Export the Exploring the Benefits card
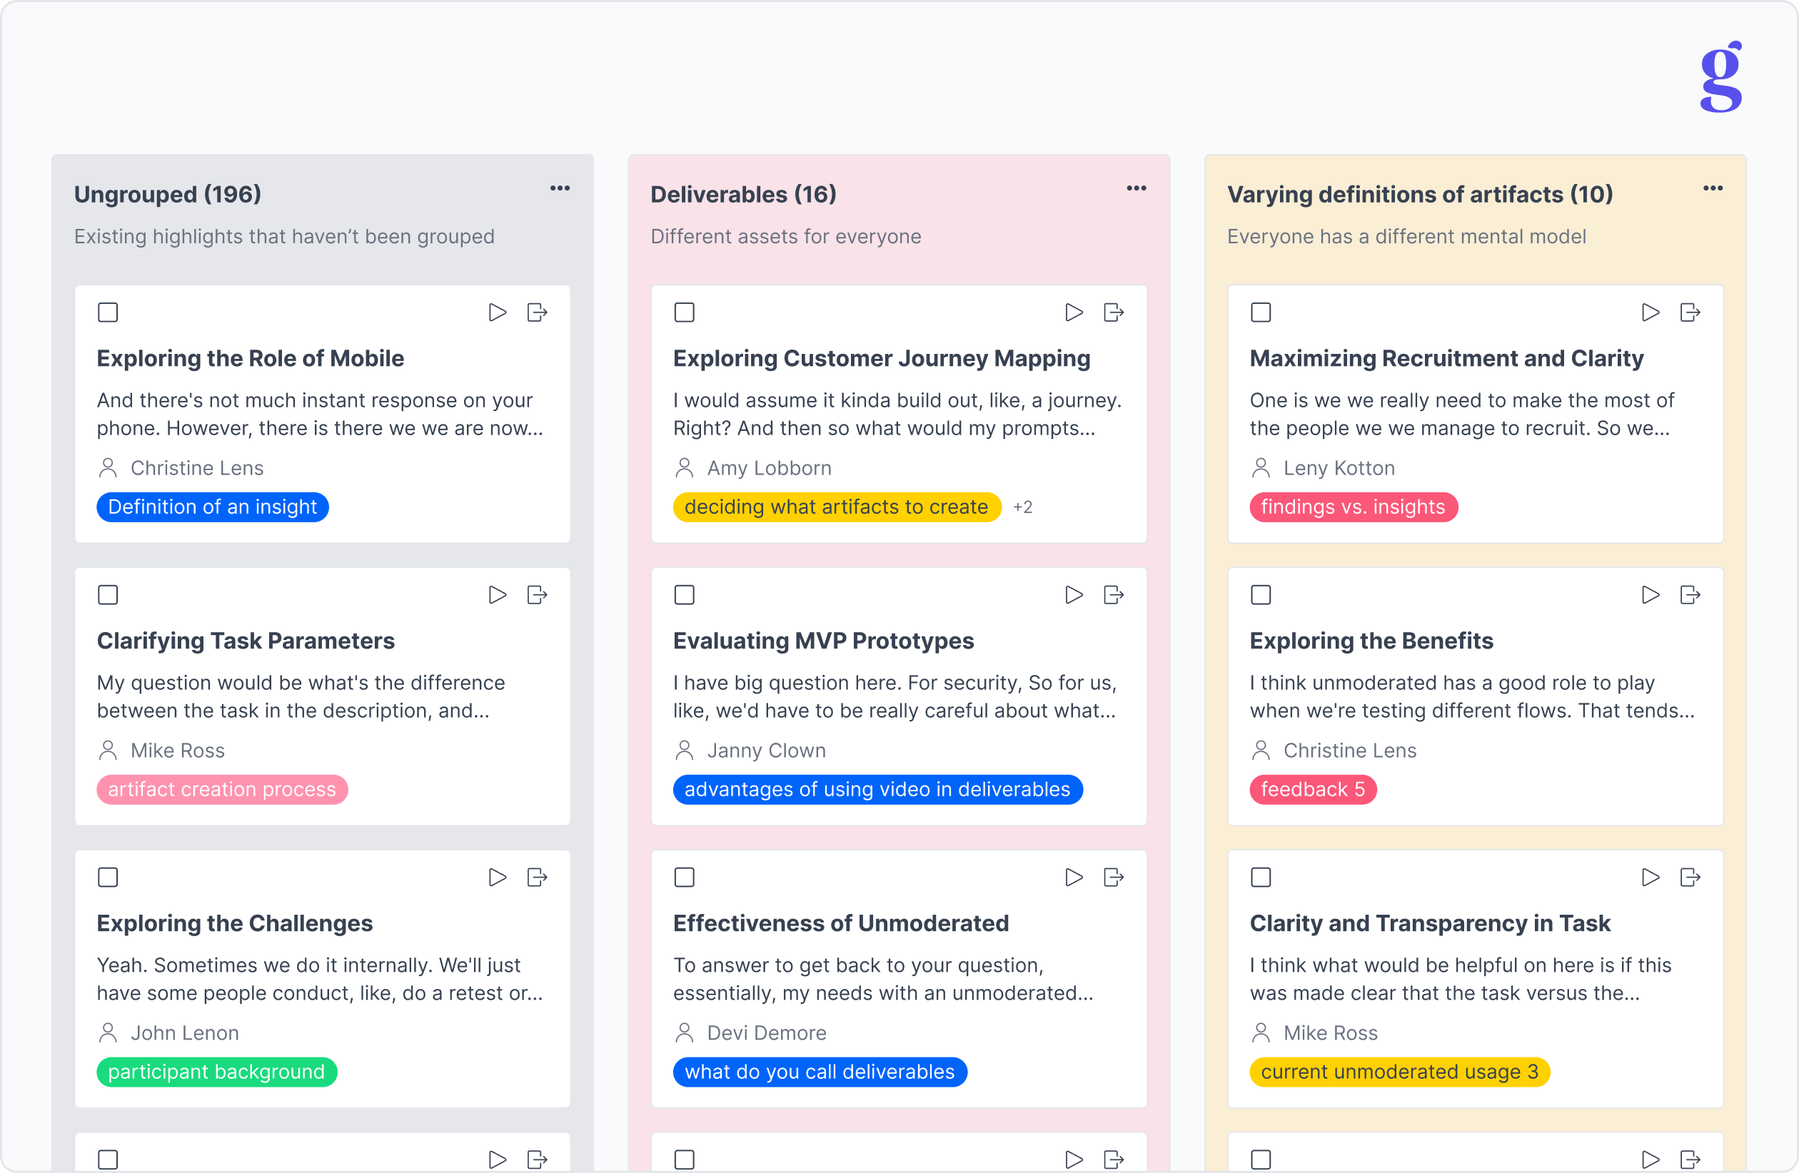This screenshot has height=1173, width=1799. (1691, 595)
